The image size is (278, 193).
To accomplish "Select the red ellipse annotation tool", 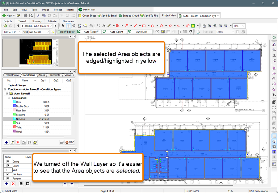I will tap(153, 26).
